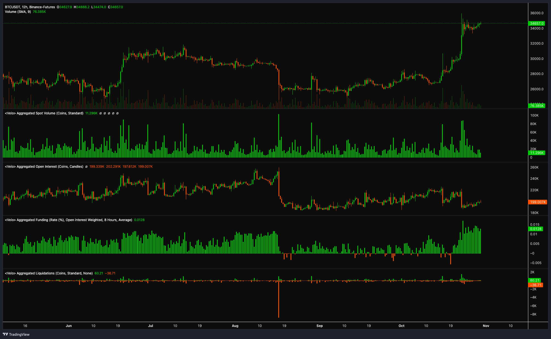Click the Volume (SMA, 9) indicator legend
The width and height of the screenshot is (551, 339).
pos(18,12)
